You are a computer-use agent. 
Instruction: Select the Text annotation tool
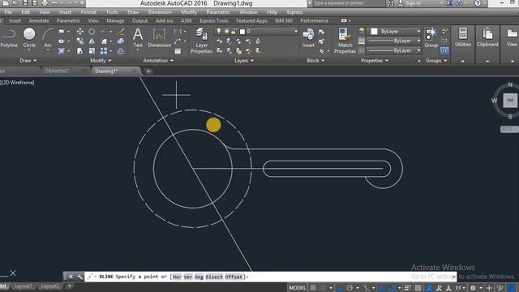point(138,38)
